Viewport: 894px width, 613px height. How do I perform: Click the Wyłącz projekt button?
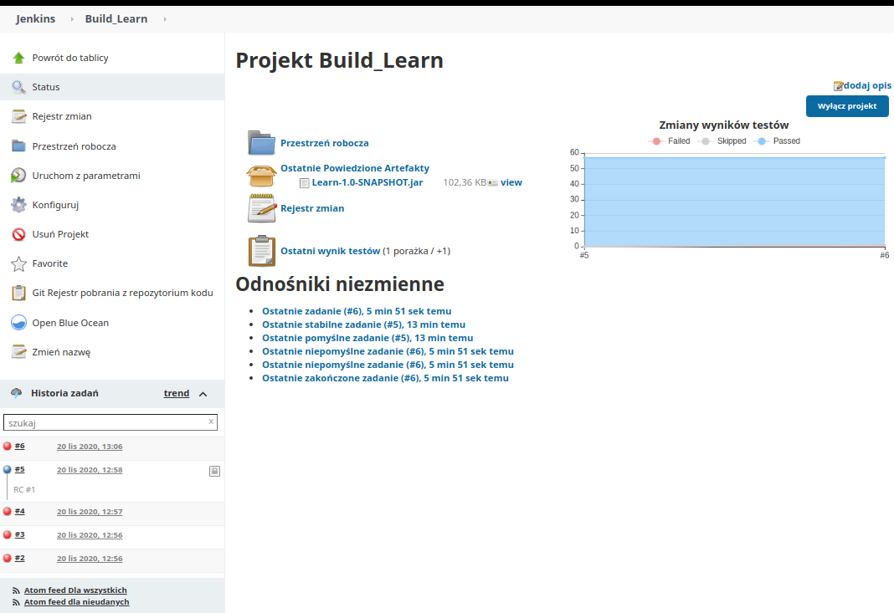pos(847,106)
